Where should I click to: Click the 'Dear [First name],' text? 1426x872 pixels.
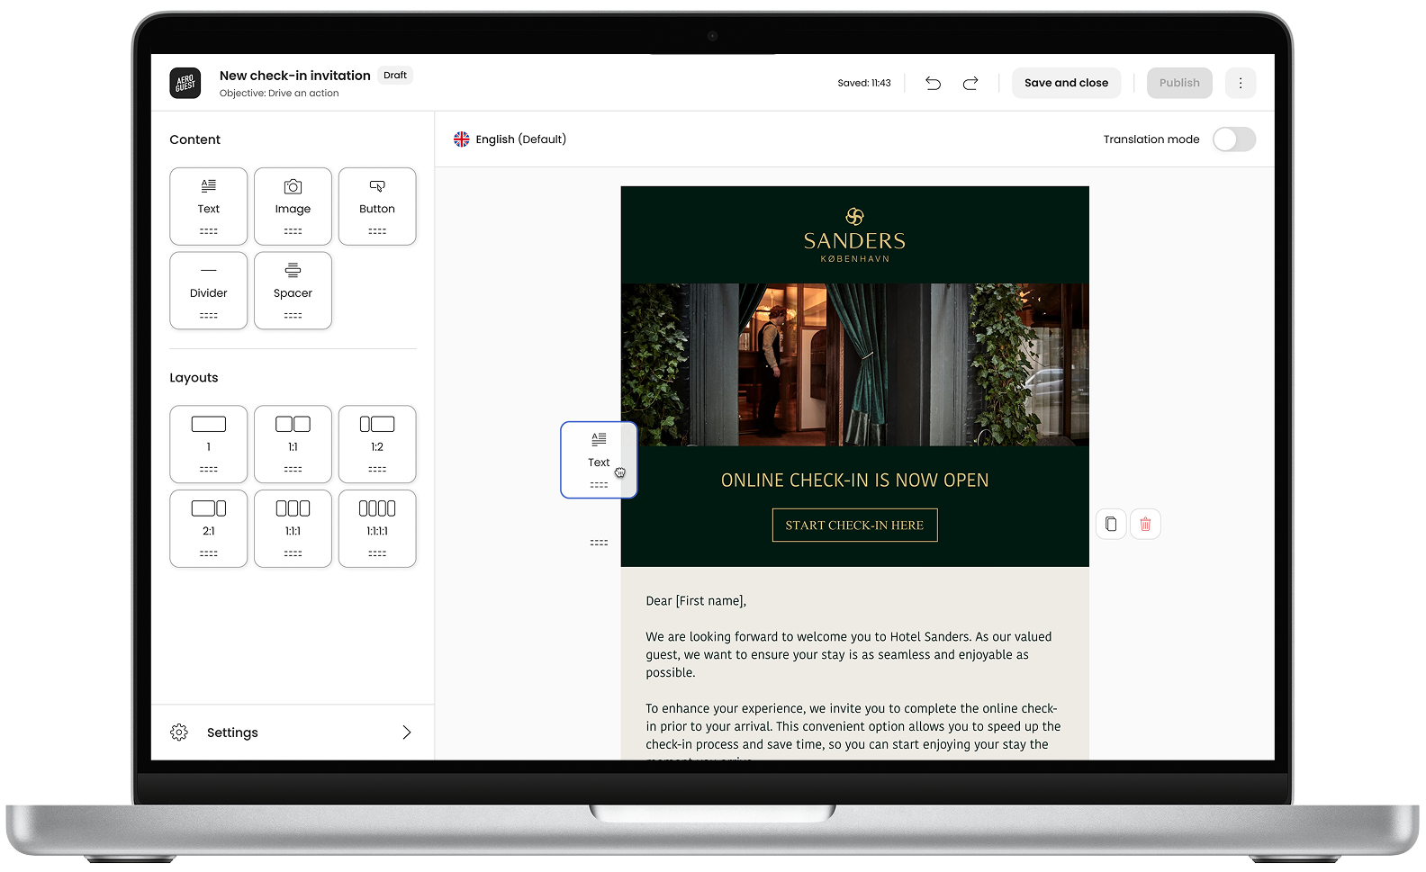point(696,601)
